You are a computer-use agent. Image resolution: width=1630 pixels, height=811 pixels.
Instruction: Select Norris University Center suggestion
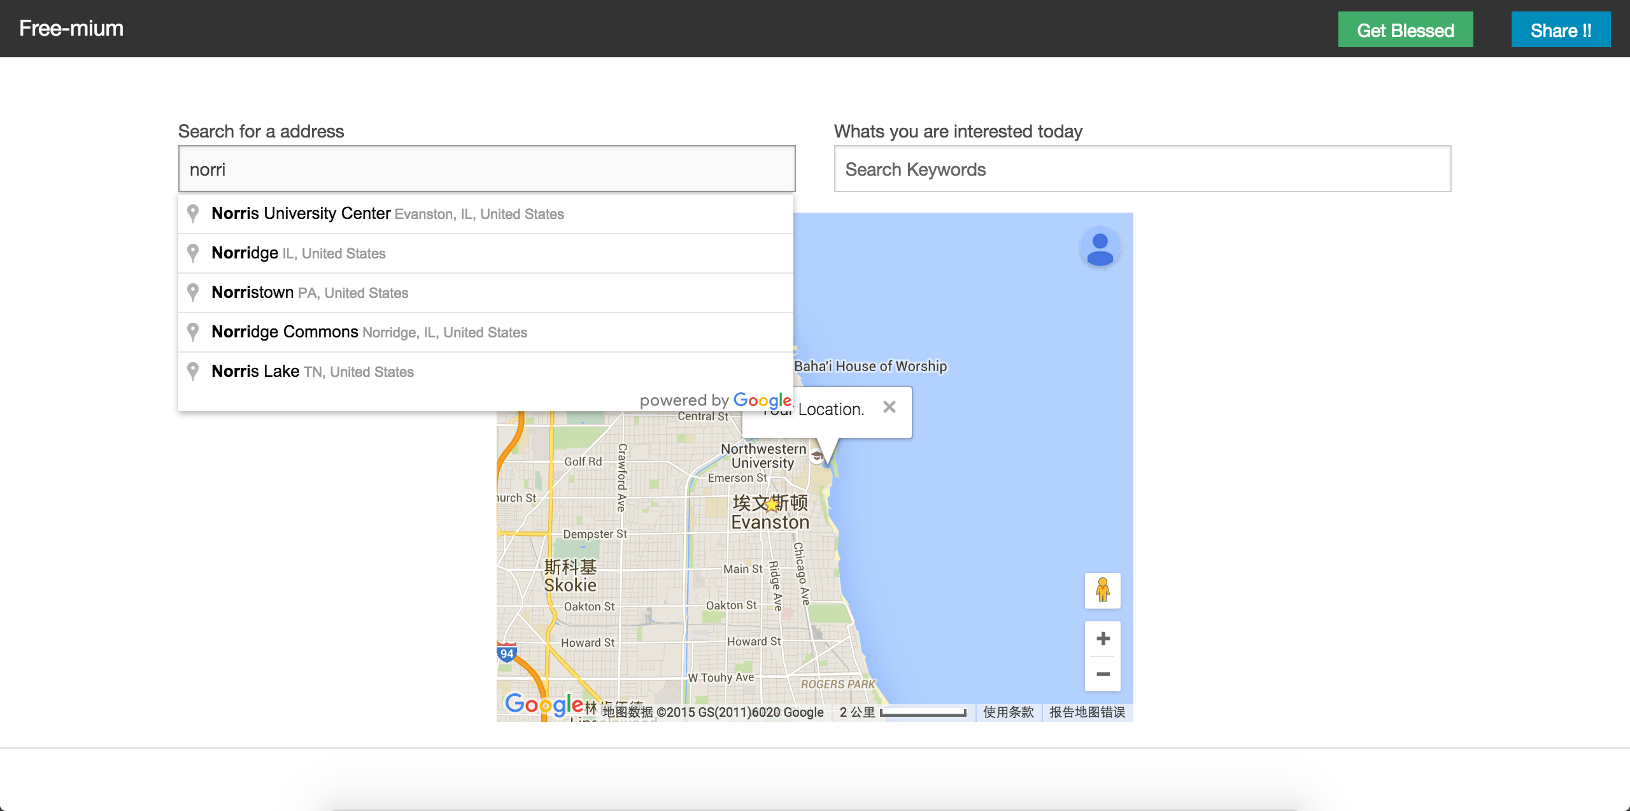387,214
